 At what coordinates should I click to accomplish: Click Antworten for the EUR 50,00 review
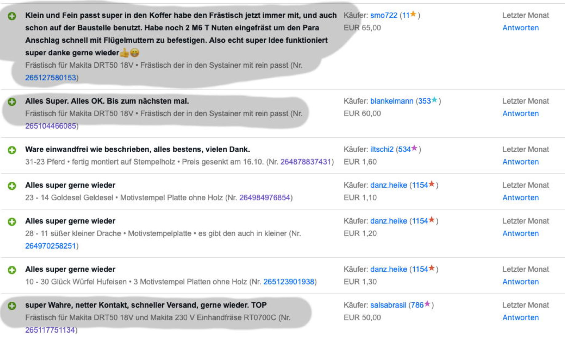(x=520, y=318)
